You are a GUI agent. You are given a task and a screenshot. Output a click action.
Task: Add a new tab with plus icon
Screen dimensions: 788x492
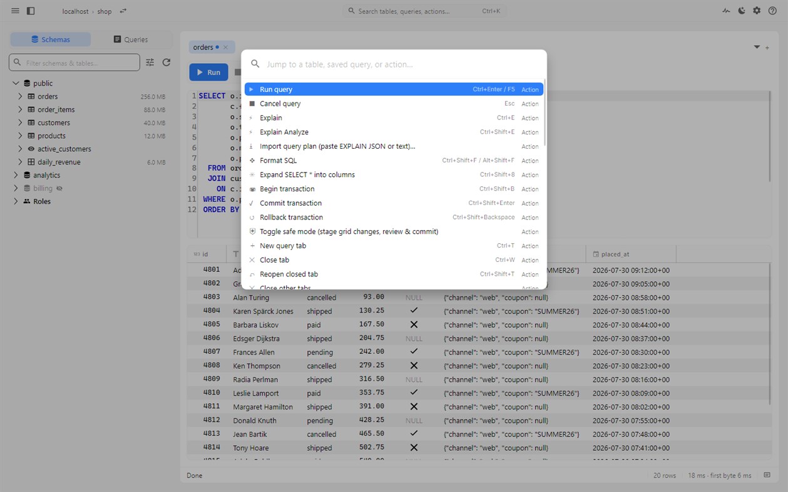click(767, 48)
